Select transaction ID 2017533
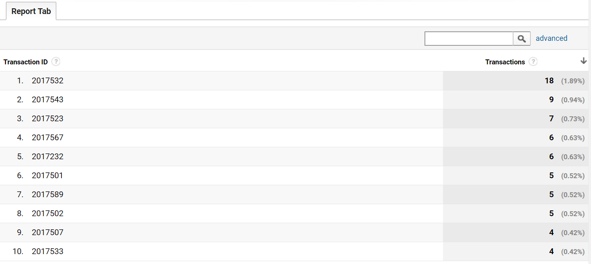The height and width of the screenshot is (264, 591). click(x=47, y=252)
